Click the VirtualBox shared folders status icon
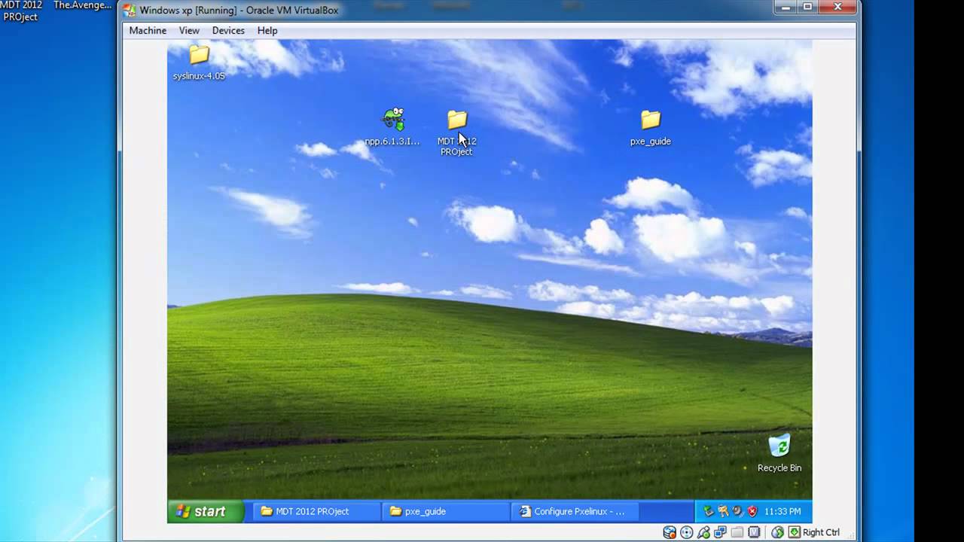Image resolution: width=964 pixels, height=542 pixels. (x=737, y=532)
